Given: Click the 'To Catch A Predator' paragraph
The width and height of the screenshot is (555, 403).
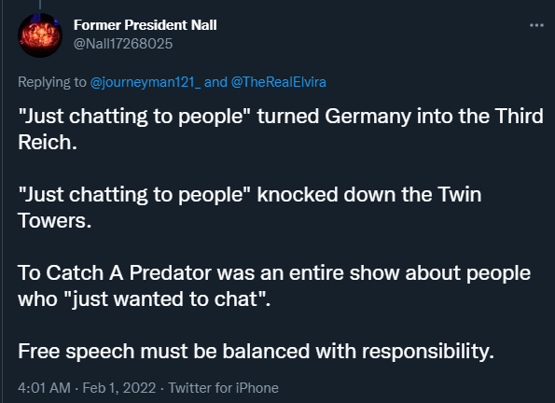Looking at the screenshot, I should pyautogui.click(x=274, y=285).
